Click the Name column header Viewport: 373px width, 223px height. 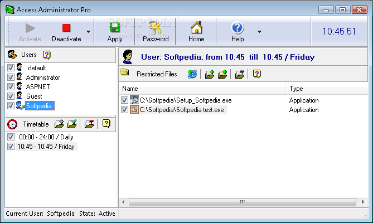pos(202,89)
